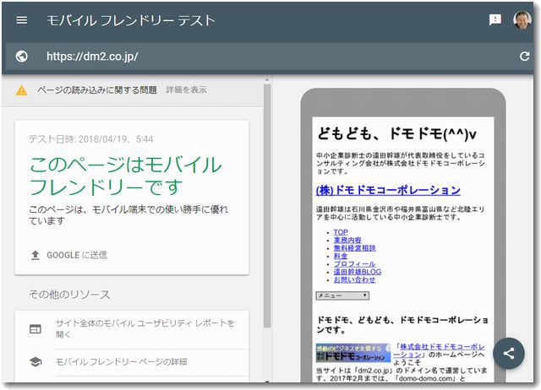The width and height of the screenshot is (541, 390).
Task: Click the モバイル フレンドリー テスト title
Action: tap(131, 20)
